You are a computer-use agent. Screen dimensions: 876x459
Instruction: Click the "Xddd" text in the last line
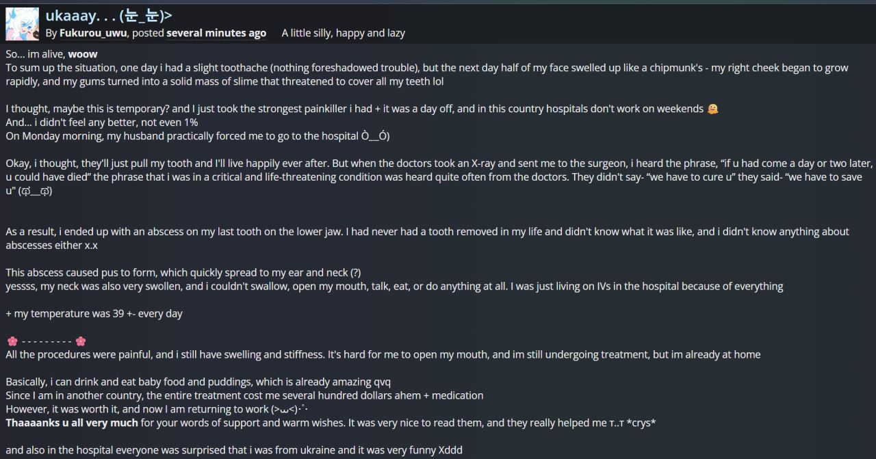point(450,451)
